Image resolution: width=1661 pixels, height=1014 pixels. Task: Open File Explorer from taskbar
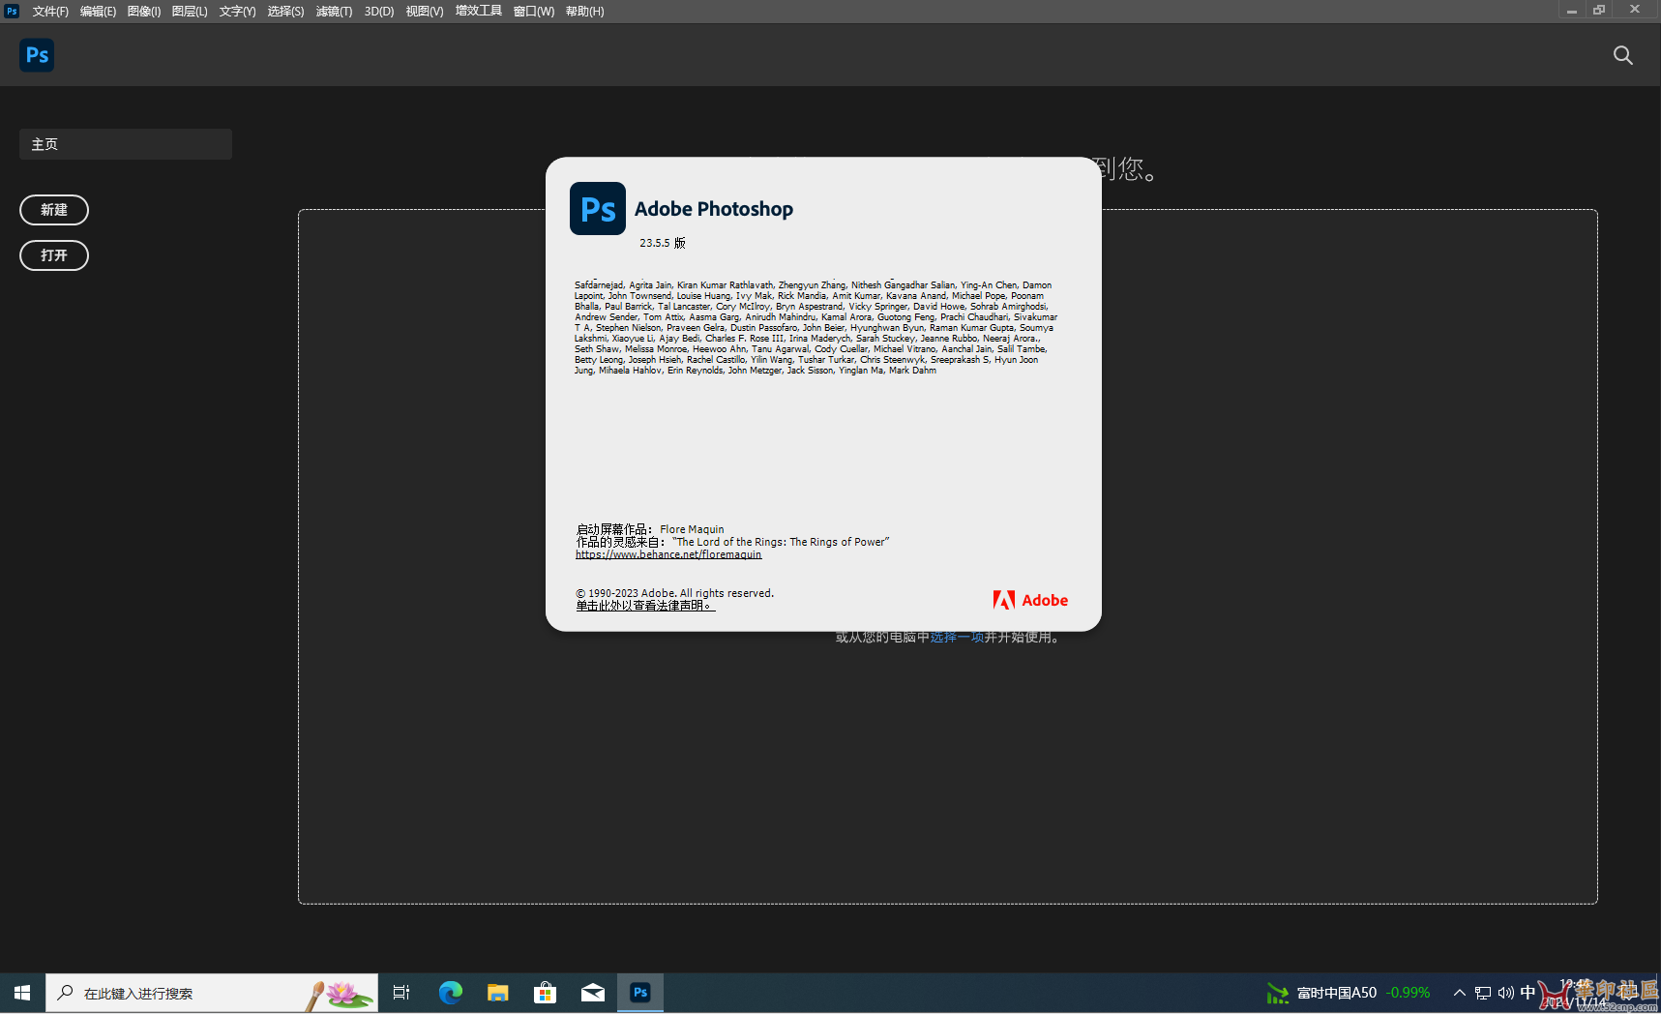tap(497, 993)
